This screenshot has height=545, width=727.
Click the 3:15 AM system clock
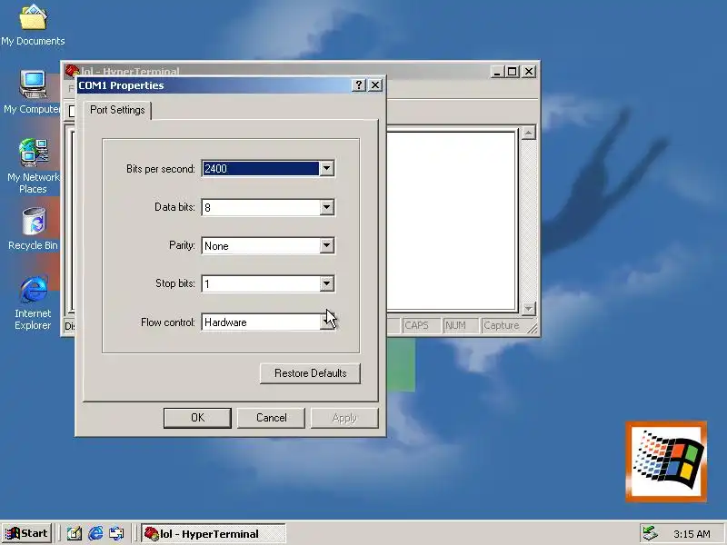point(692,534)
